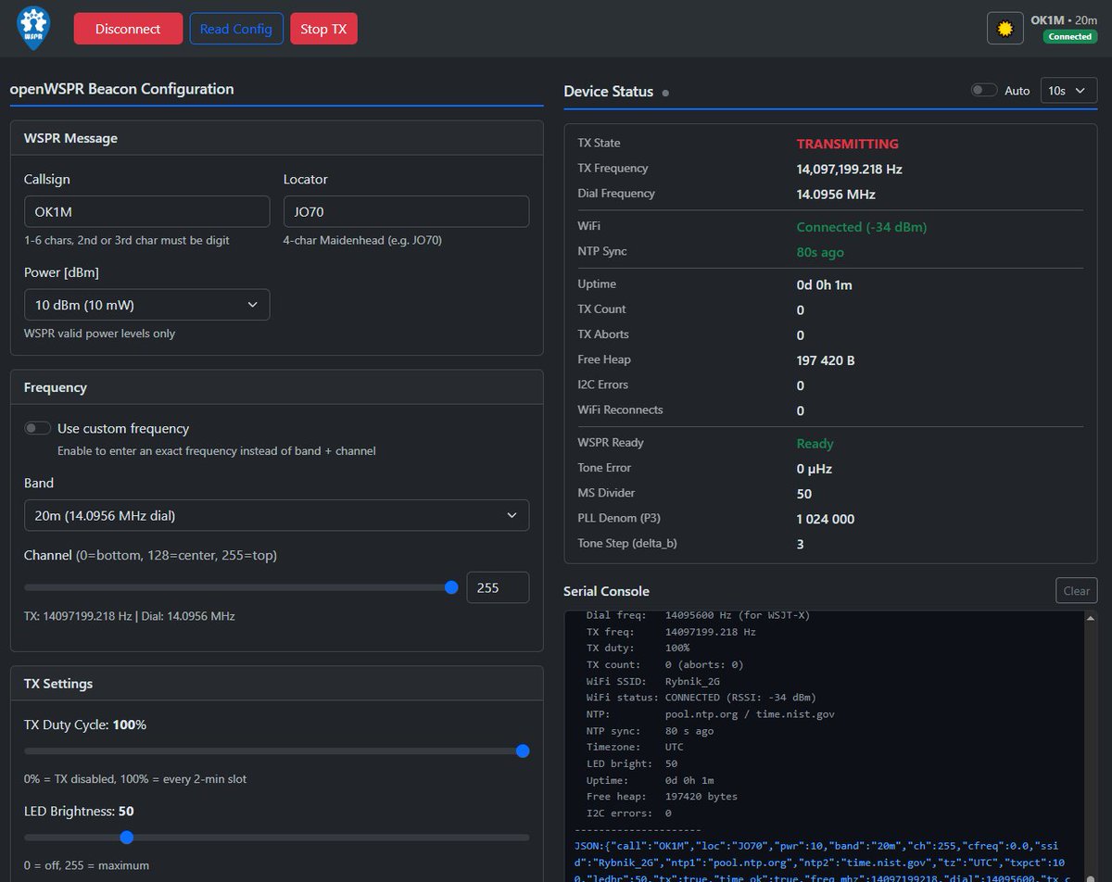1112x882 pixels.
Task: Adjust the LED Brightness slider
Action: point(276,838)
